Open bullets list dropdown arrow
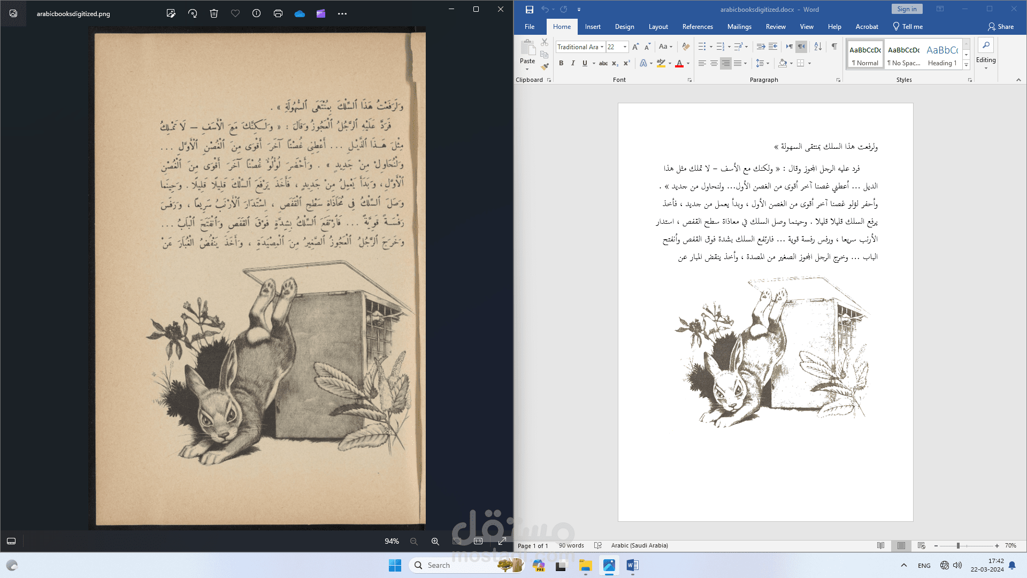Image resolution: width=1027 pixels, height=578 pixels. (x=711, y=47)
